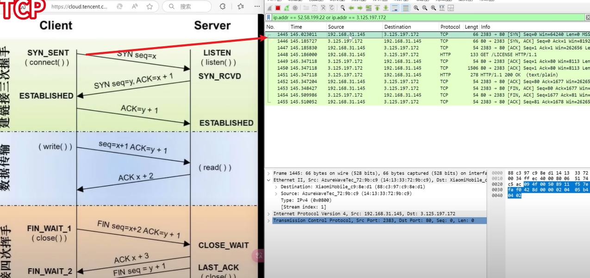590x278 pixels.
Task: Clear the display filter with X button
Action: [x=587, y=18]
